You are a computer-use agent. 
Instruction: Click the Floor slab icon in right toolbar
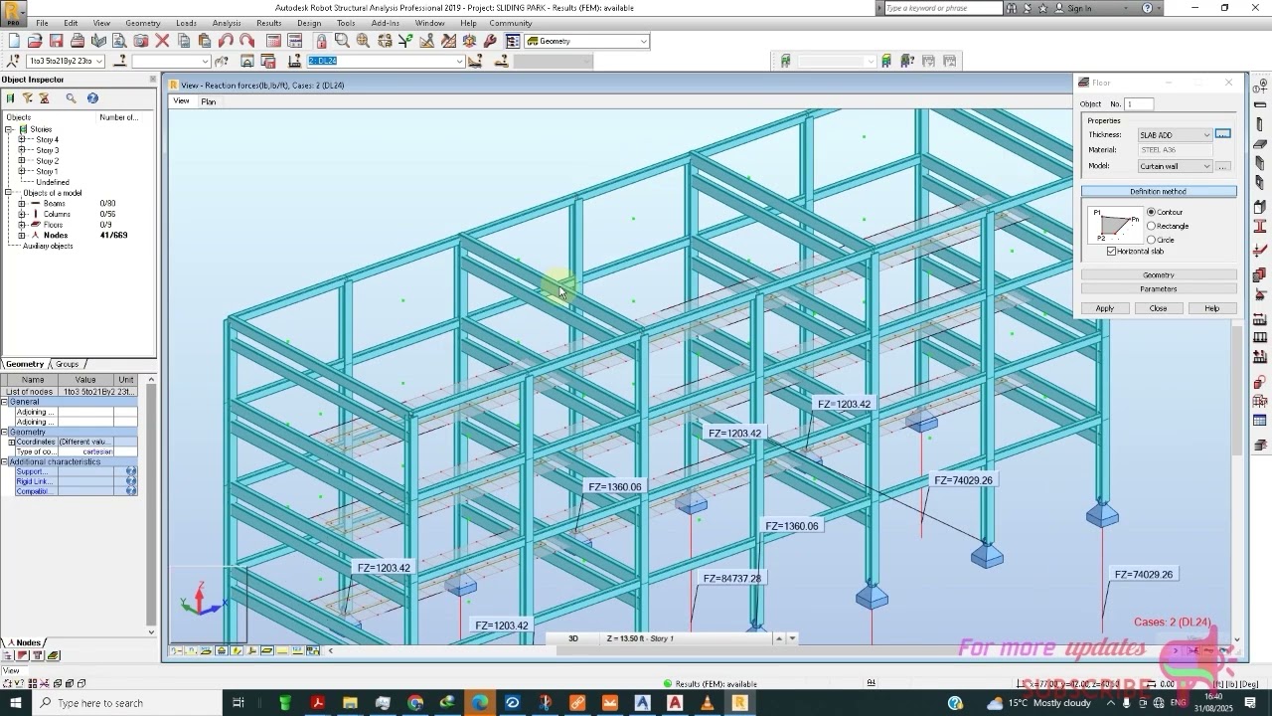tap(1260, 145)
